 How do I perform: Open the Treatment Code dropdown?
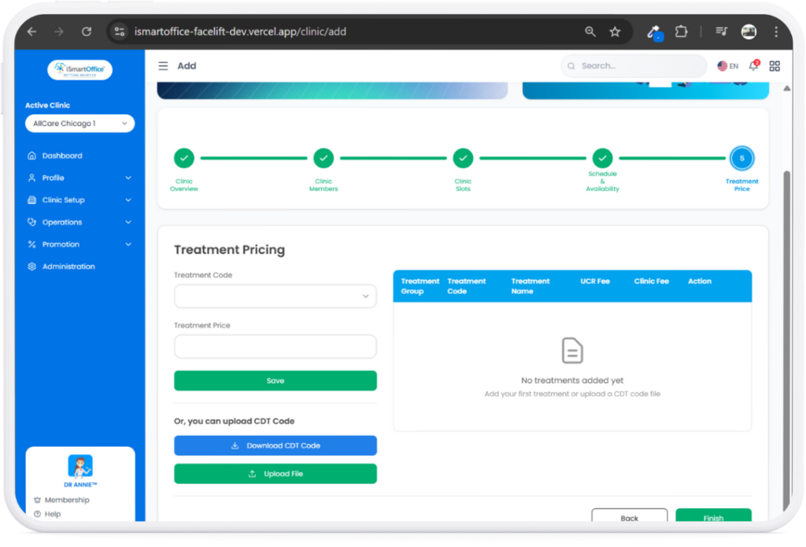pos(275,296)
